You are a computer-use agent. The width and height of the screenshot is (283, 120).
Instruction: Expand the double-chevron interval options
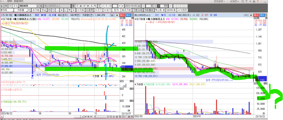[123, 6]
